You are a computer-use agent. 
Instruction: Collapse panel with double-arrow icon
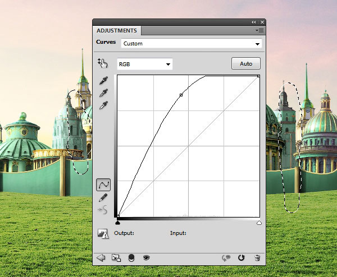point(254,22)
